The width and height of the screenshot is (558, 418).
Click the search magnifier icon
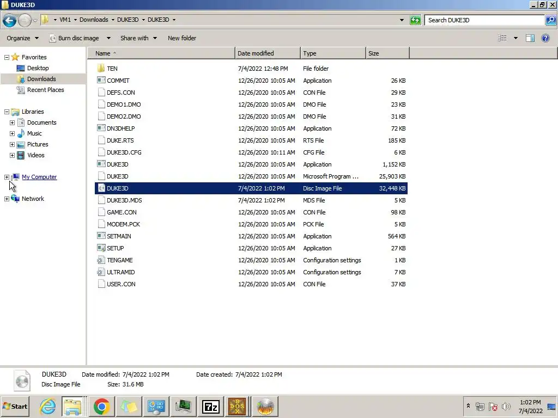click(550, 20)
